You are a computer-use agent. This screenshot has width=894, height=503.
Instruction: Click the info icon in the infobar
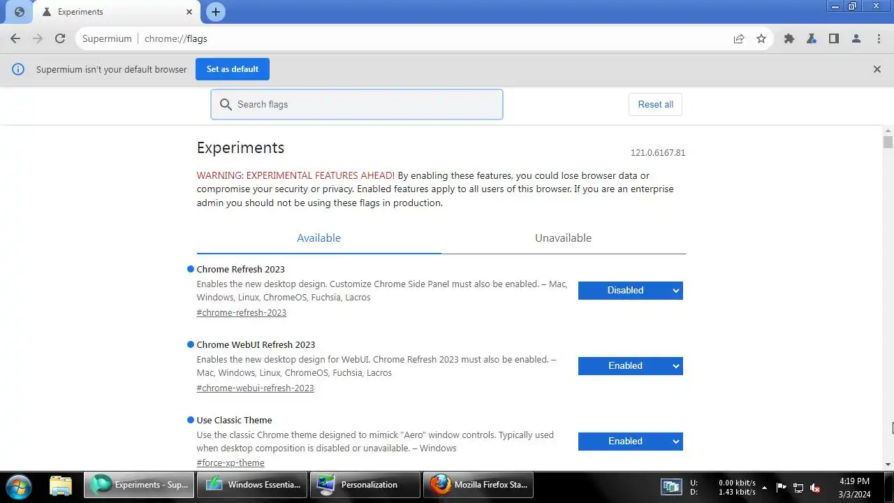click(18, 69)
